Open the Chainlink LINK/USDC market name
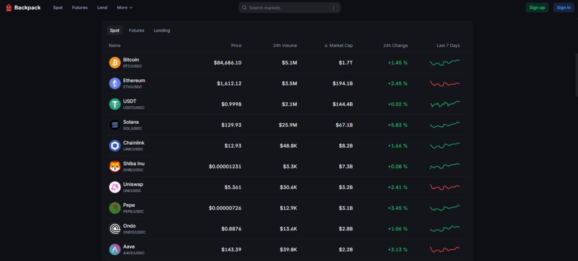This screenshot has height=261, width=578. 134,146
